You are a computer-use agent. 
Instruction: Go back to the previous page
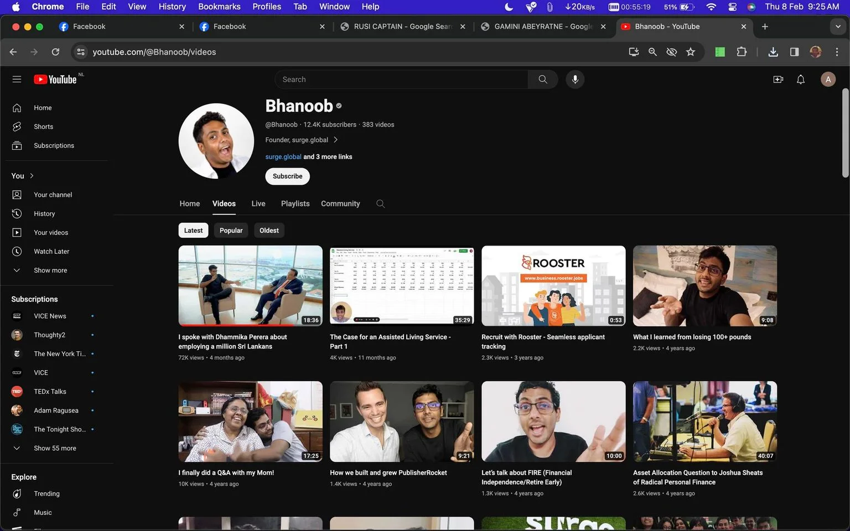13,51
